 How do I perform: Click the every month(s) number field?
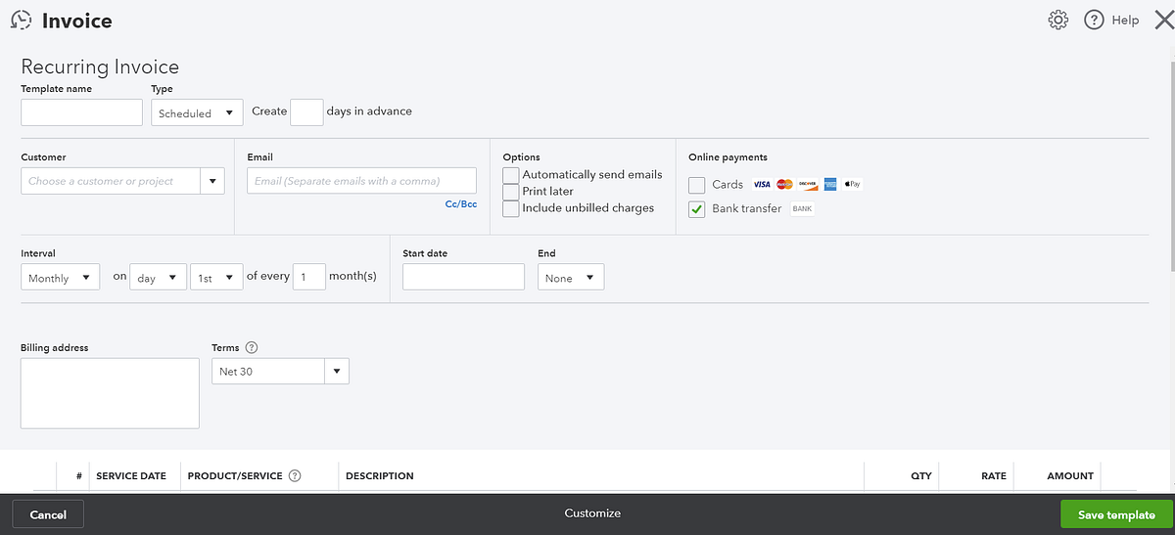click(x=309, y=278)
